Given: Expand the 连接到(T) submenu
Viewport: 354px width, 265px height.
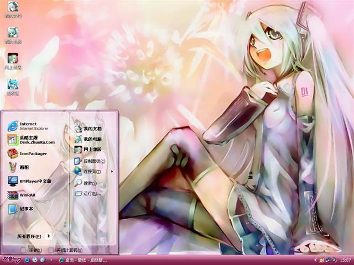Looking at the screenshot, I should [93, 172].
